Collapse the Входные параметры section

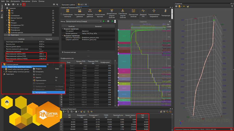click(x=63, y=29)
